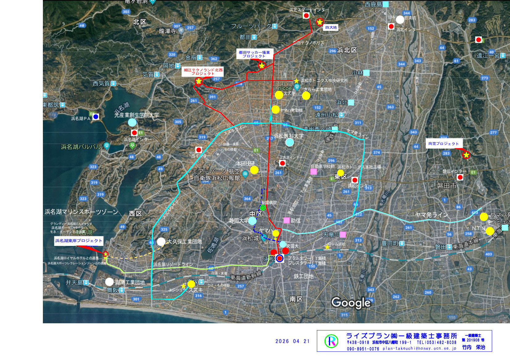Click the blue-ringed red marker at 浜松 station
This screenshot has height=361, width=510.
[x=280, y=258]
